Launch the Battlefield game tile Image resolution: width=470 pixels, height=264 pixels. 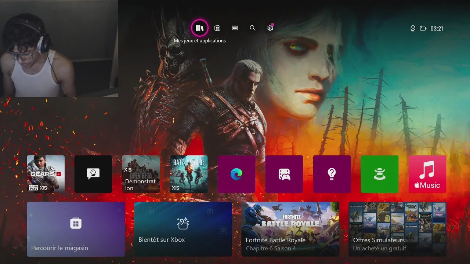(189, 174)
